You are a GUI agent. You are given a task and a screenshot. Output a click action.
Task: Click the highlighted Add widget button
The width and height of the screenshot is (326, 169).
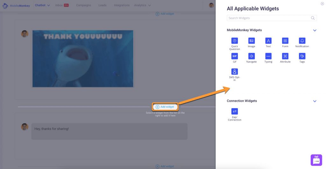click(x=165, y=107)
